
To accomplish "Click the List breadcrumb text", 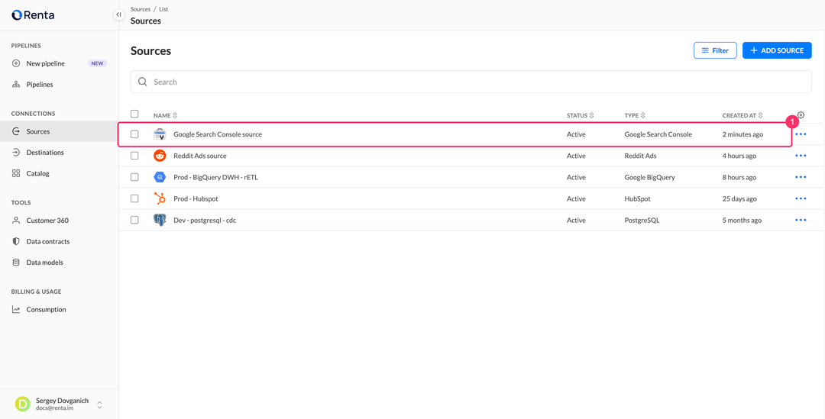I will coord(163,9).
